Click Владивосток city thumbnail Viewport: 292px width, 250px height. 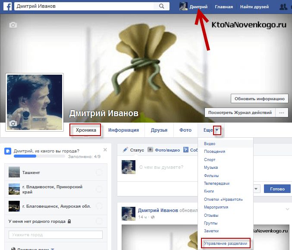click(14, 189)
